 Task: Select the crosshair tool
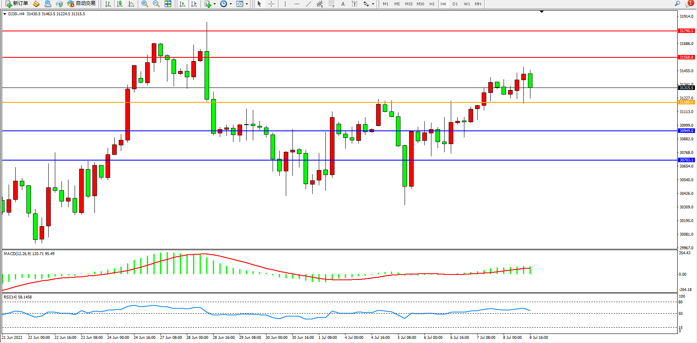pyautogui.click(x=271, y=4)
